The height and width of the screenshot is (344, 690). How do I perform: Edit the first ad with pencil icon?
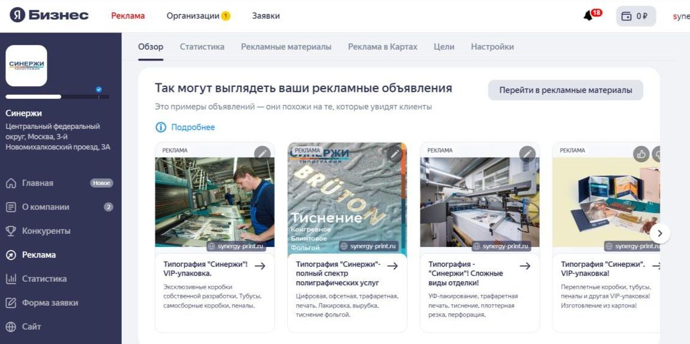tap(262, 153)
